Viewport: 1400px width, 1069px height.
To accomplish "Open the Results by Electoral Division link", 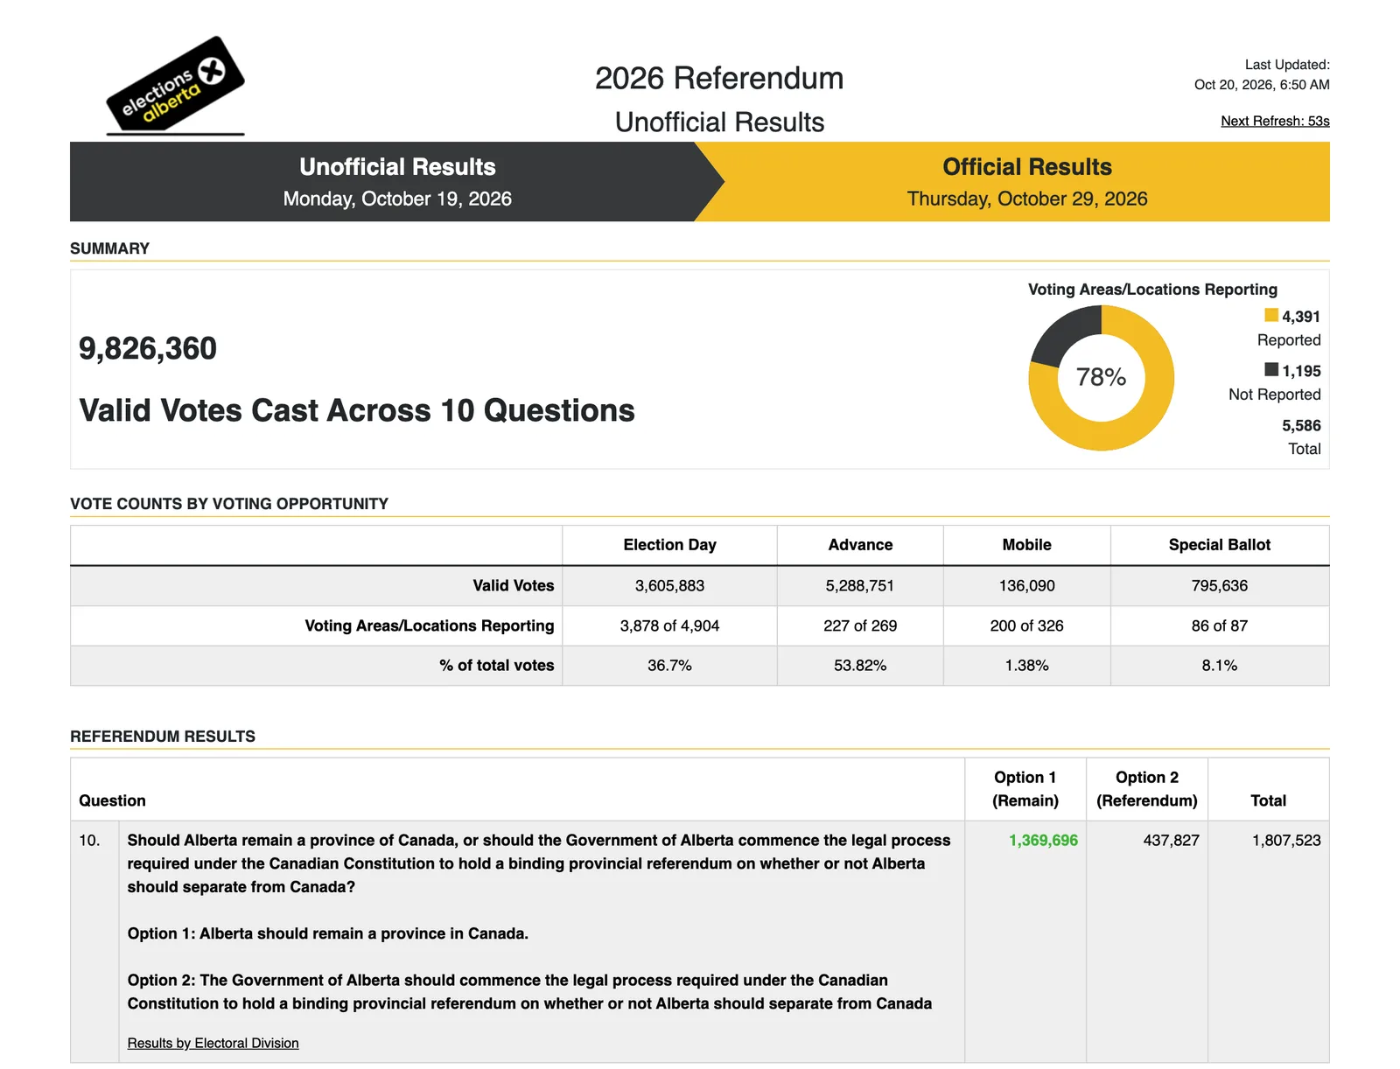I will point(213,1043).
